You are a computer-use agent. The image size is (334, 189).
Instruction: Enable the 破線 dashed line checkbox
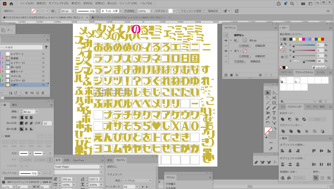[3, 136]
